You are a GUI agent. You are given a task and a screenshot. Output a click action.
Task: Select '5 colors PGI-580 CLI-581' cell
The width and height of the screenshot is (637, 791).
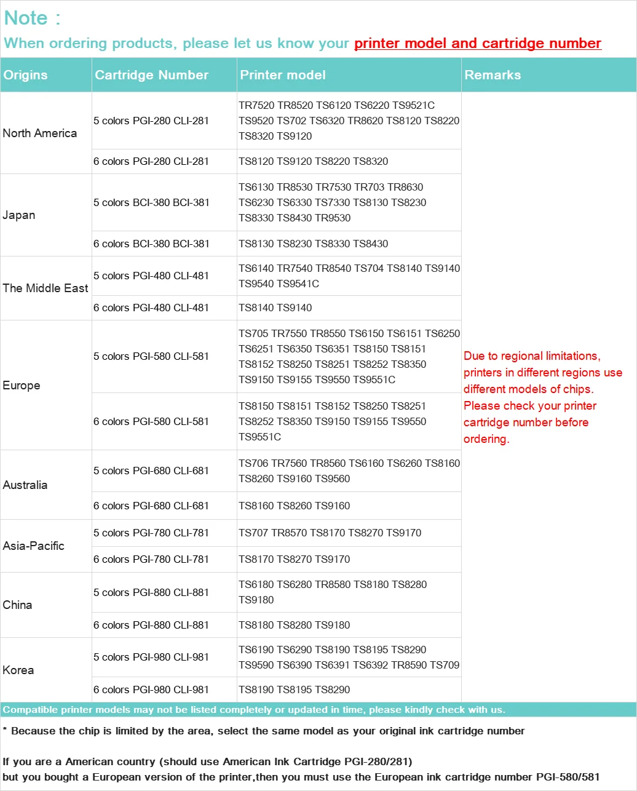click(164, 356)
